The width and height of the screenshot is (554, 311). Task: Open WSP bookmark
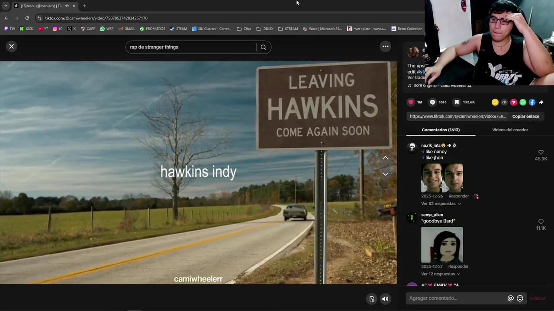(x=106, y=29)
